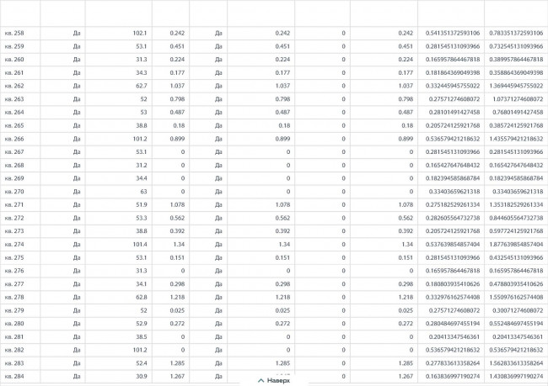
Task: Select row label кв. 269
Action: tap(14, 178)
